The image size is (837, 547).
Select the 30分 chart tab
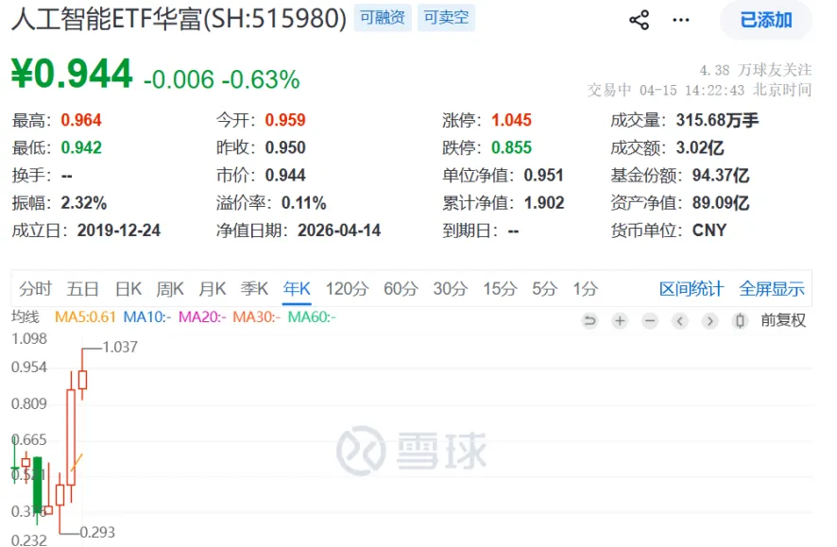(451, 289)
